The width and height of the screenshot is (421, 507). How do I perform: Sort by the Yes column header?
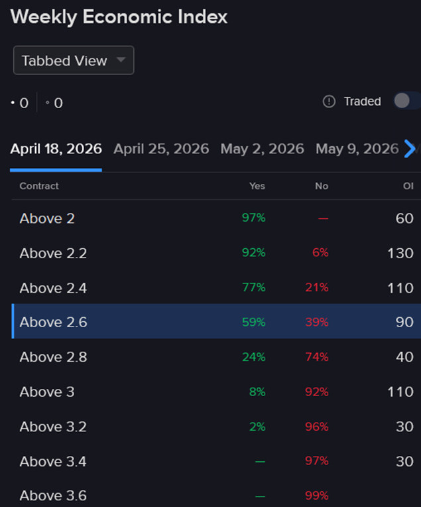257,186
